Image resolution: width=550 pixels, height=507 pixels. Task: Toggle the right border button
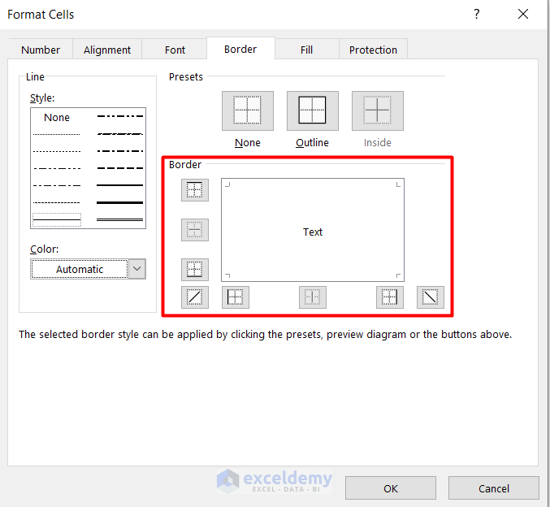[x=390, y=297]
